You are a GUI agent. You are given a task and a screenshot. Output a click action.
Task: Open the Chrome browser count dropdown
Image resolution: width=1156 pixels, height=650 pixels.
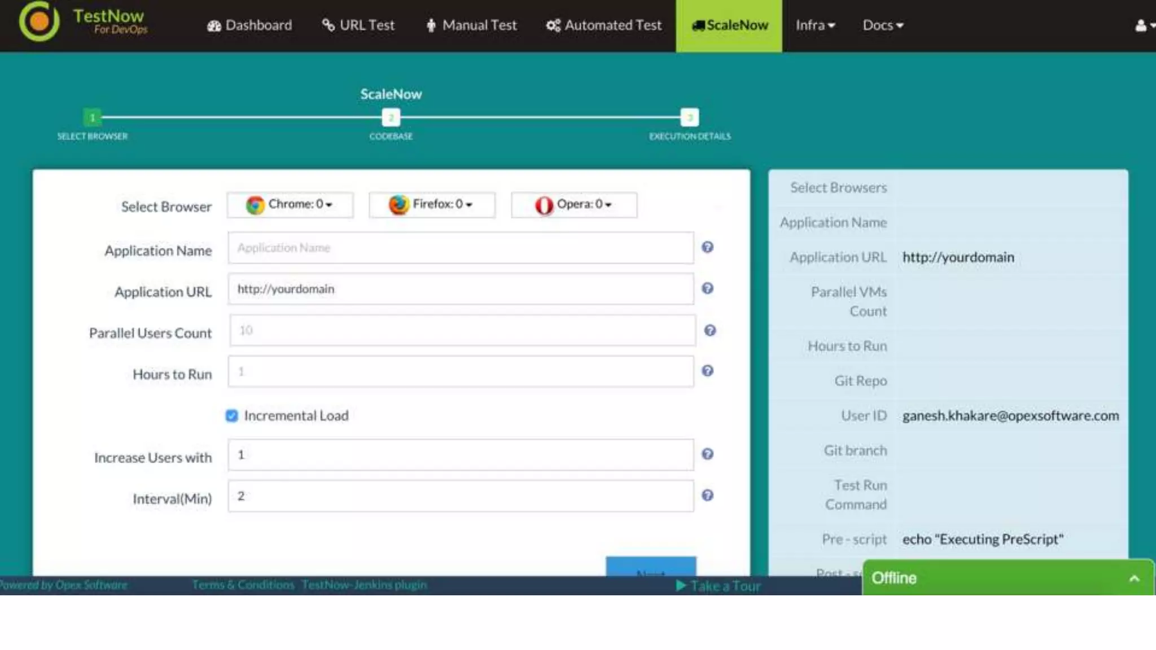point(290,204)
